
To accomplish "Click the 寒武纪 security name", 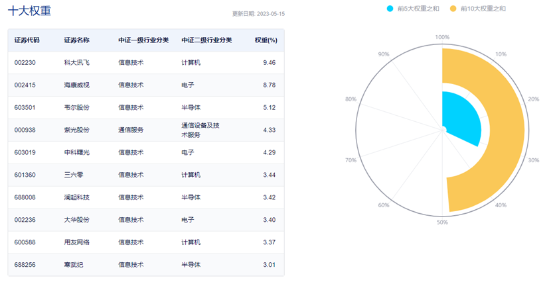I will tap(74, 265).
